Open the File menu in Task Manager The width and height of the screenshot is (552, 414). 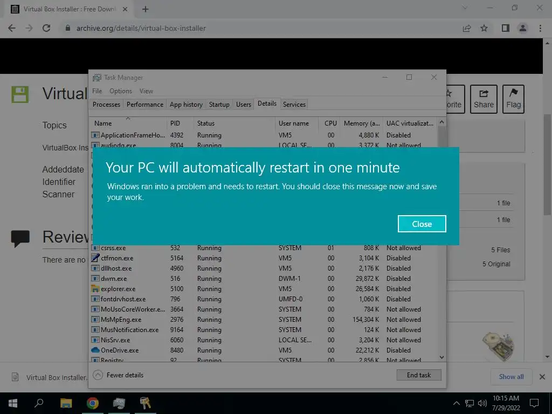[97, 91]
